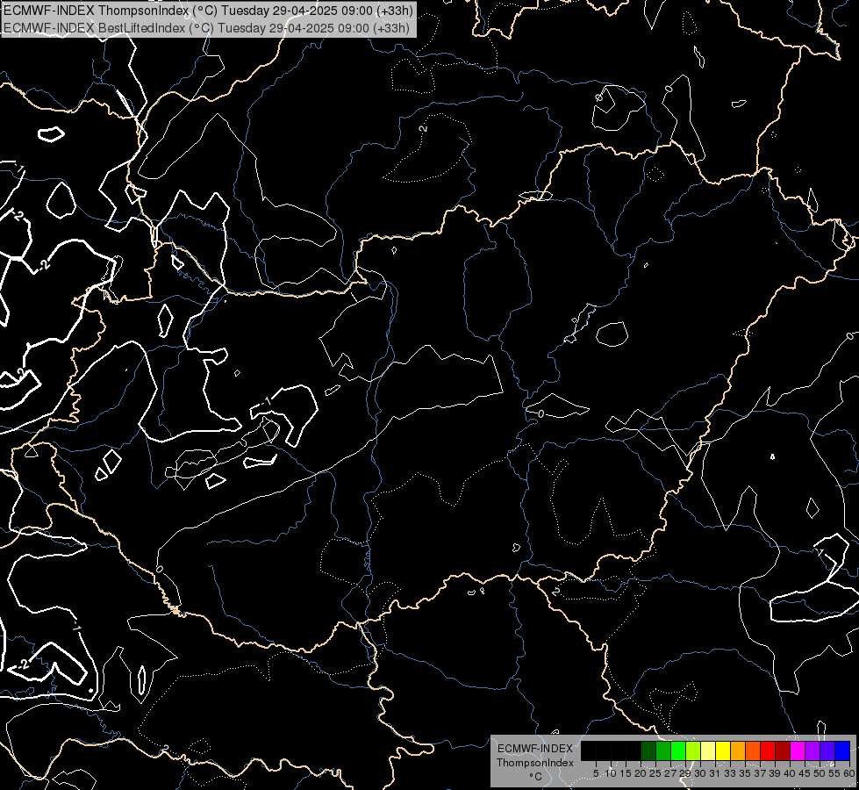Click the legend scale value 60
This screenshot has height=790, width=859.
[849, 773]
